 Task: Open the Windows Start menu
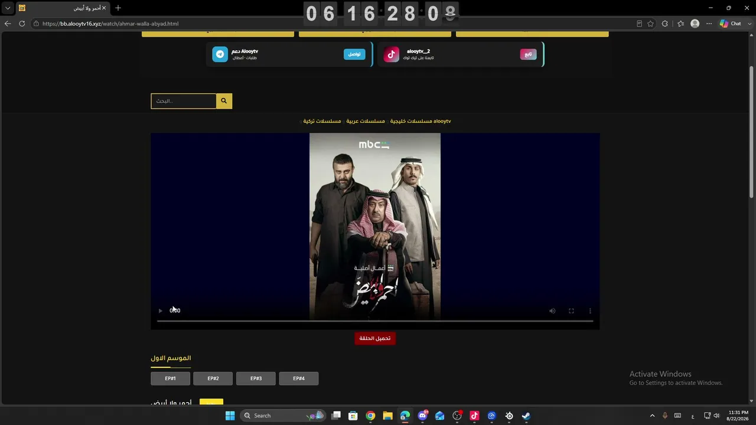coord(230,416)
